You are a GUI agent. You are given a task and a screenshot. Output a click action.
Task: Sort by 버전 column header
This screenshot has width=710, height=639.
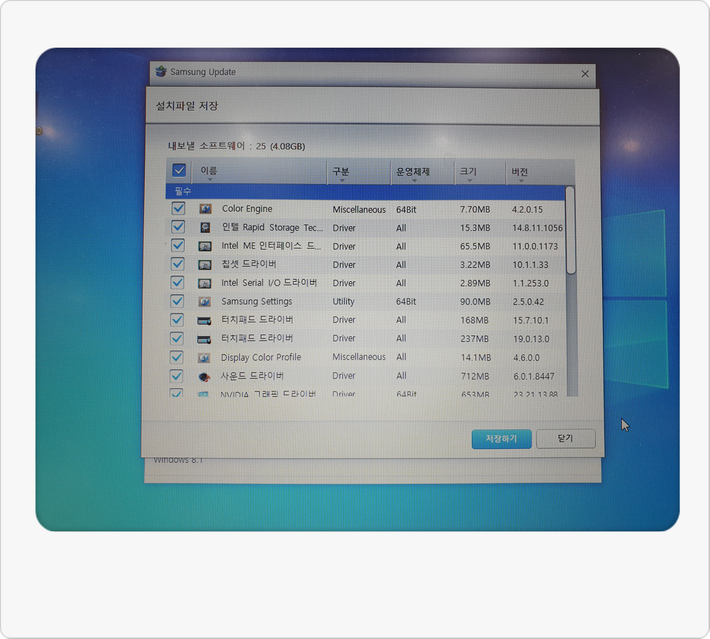540,172
